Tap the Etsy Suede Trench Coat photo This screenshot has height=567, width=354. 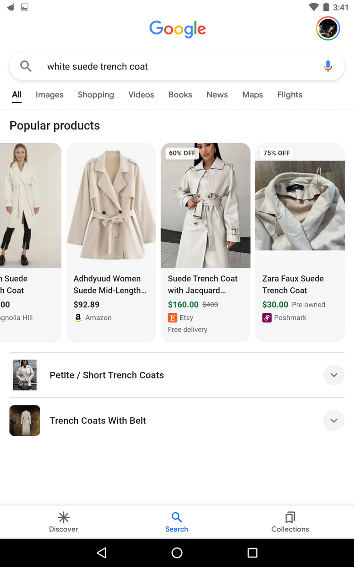(x=205, y=206)
